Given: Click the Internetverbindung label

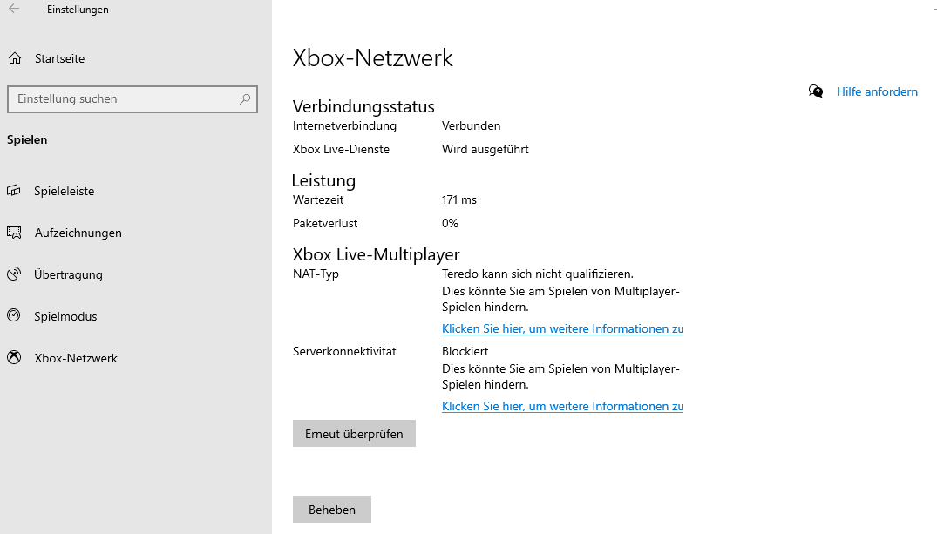Looking at the screenshot, I should click(344, 126).
